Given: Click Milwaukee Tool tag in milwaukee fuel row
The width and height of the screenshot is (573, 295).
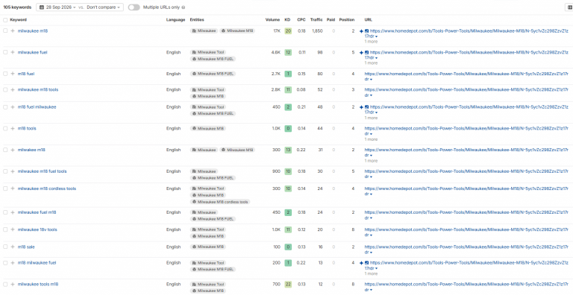Looking at the screenshot, I should [x=208, y=52].
